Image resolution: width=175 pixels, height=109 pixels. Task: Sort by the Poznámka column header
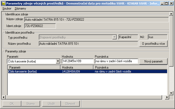130,67
